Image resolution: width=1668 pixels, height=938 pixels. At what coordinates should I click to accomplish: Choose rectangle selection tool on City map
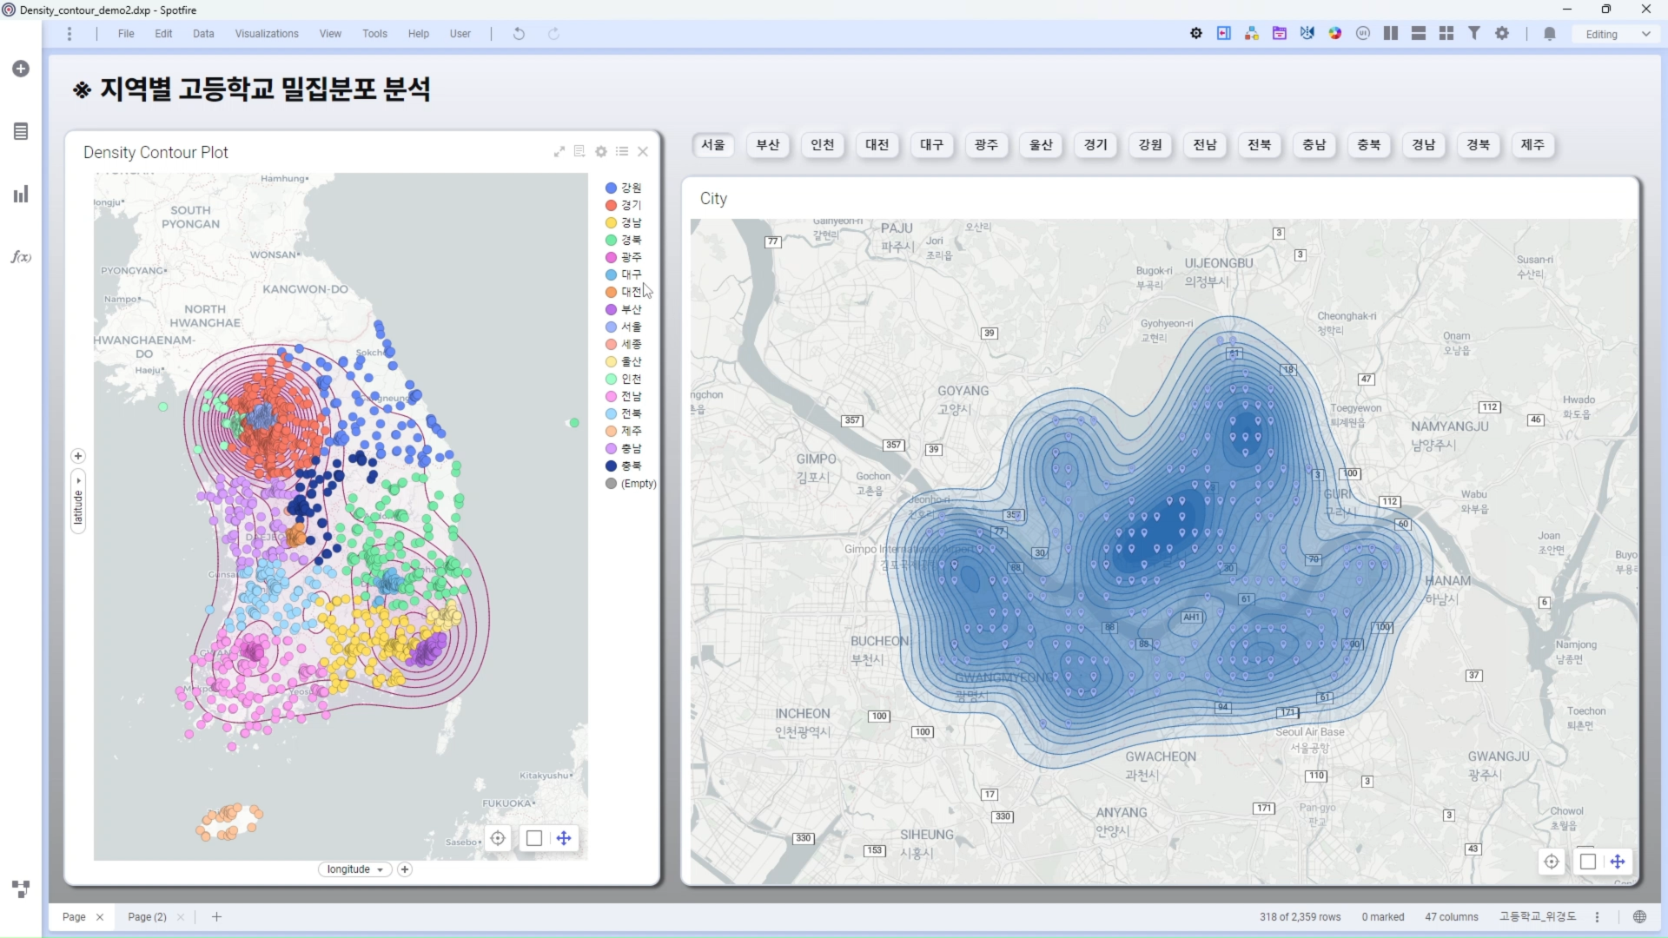(x=1588, y=862)
